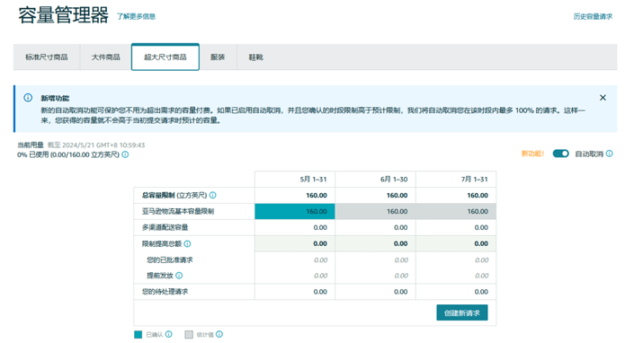
Task: Switch to 鞋靴 tab
Action: (255, 57)
